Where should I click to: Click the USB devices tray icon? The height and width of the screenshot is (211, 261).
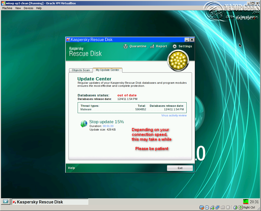(212, 207)
